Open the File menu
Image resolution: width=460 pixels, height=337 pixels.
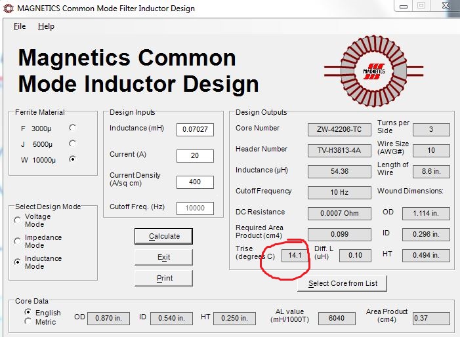click(x=20, y=26)
